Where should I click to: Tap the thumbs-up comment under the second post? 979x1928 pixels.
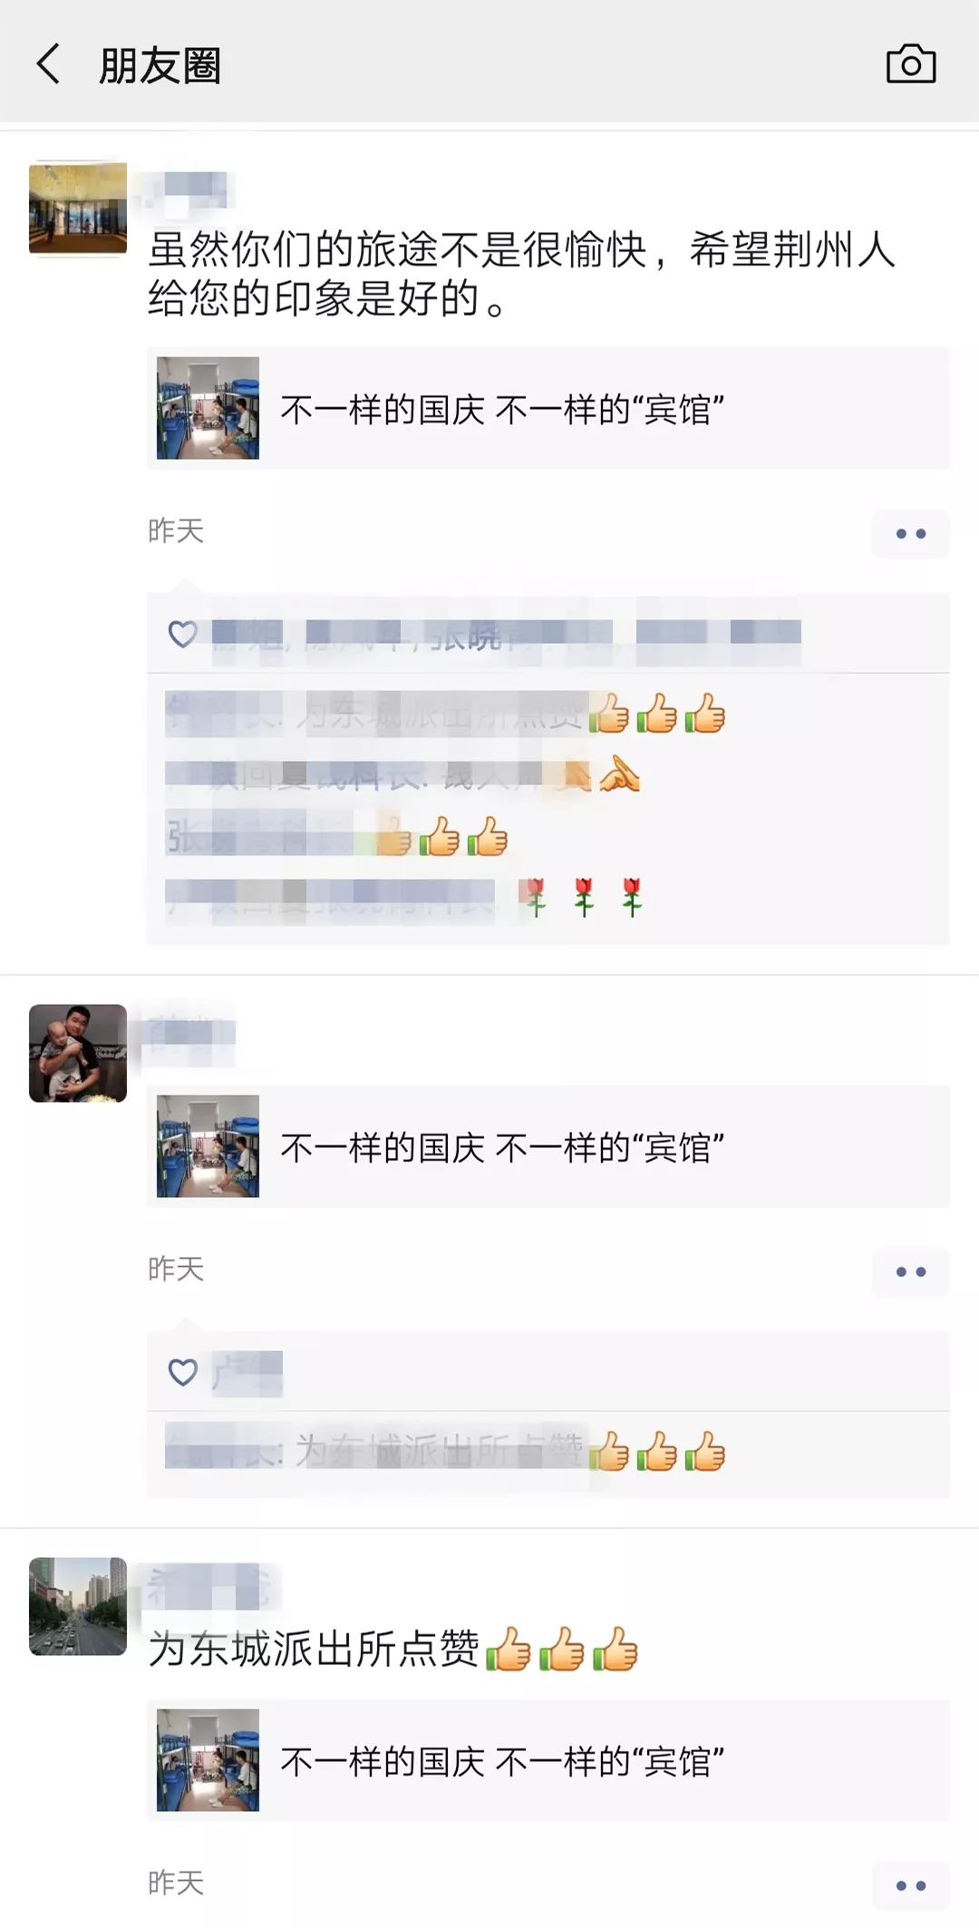445,1452
